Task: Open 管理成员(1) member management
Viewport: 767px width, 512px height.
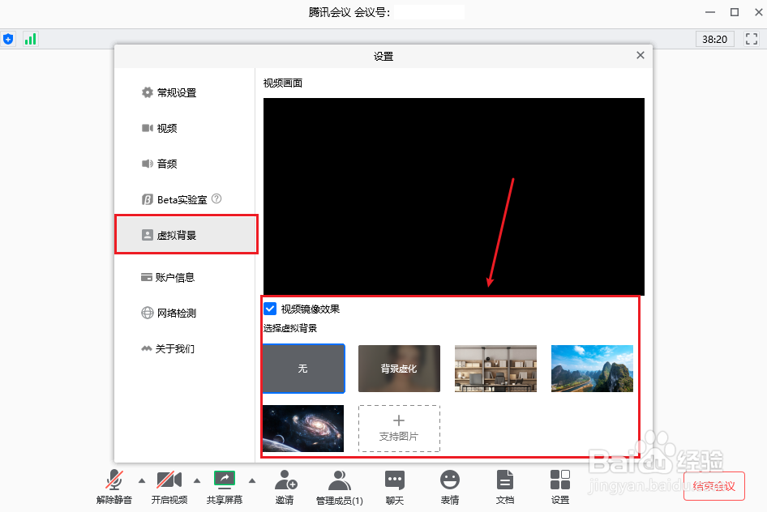Action: click(x=340, y=487)
